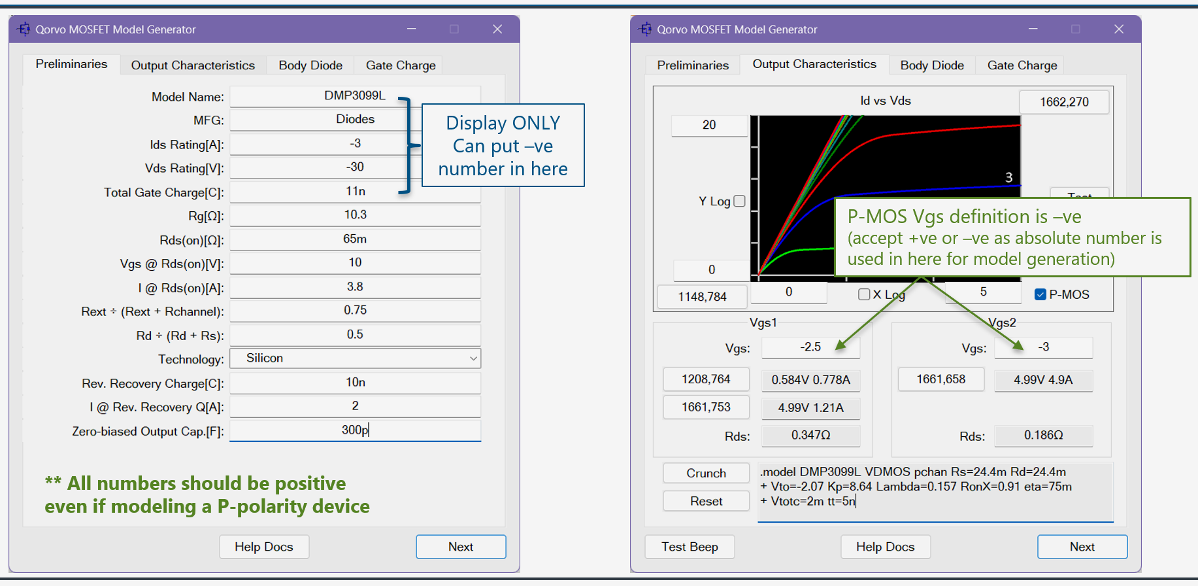Click app icon in left window title bar
Screen dimensions: 1198x586
[x=24, y=29]
